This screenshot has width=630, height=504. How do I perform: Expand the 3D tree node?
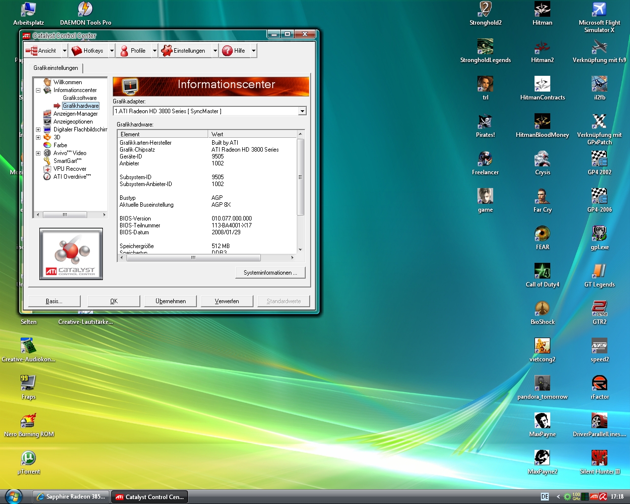tap(38, 137)
